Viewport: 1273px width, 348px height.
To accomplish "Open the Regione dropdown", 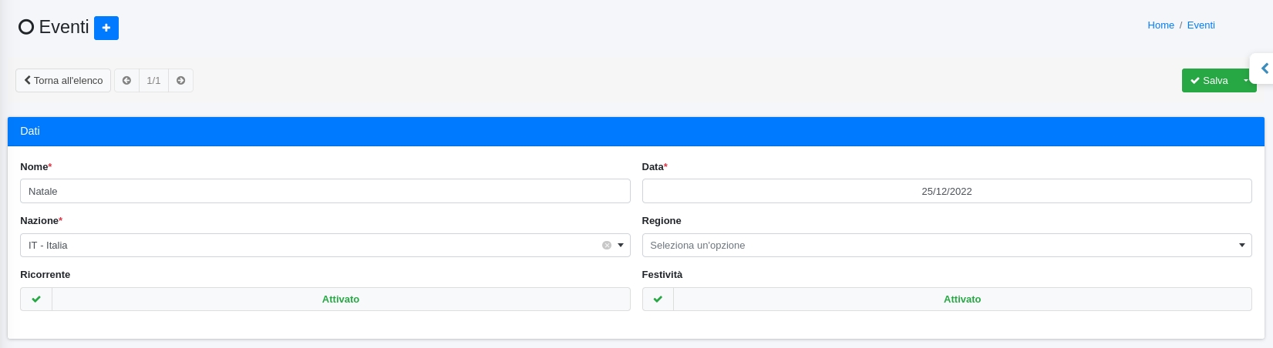I will [946, 246].
